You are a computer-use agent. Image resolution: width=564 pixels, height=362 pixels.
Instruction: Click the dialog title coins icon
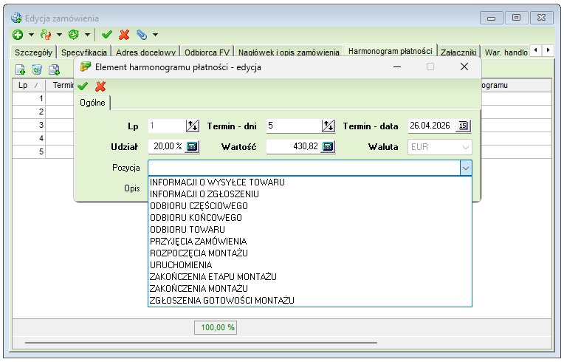[85, 66]
